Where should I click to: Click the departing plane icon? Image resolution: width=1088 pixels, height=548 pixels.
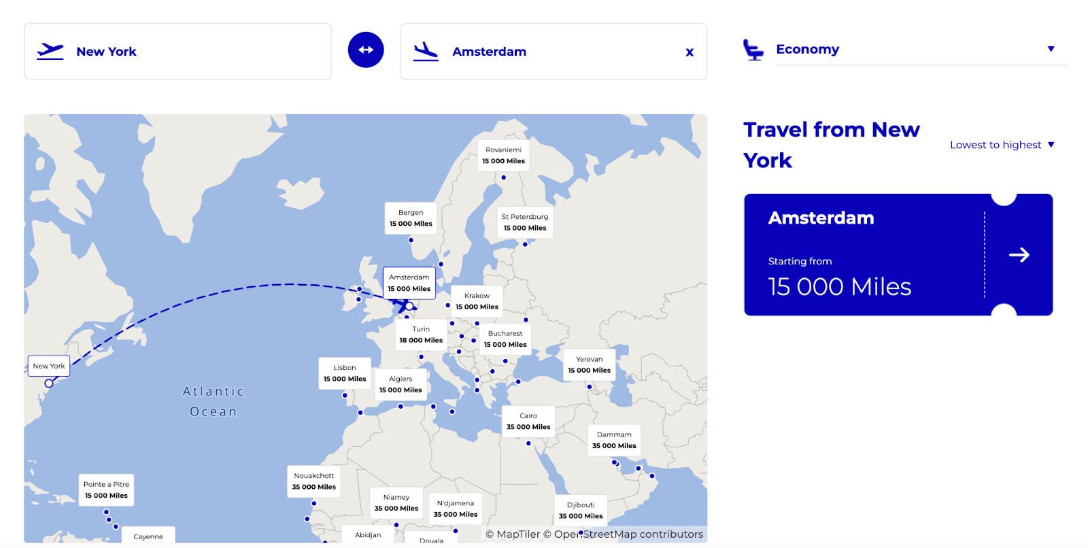click(x=50, y=51)
